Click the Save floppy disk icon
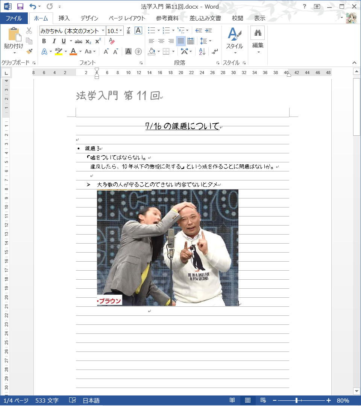Viewport: 361px width, 406px height. [x=20, y=6]
